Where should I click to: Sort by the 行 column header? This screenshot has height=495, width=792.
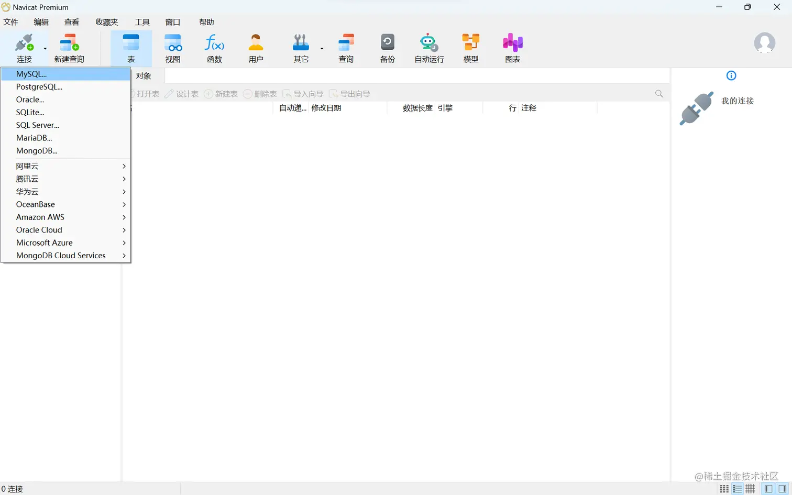pos(512,108)
